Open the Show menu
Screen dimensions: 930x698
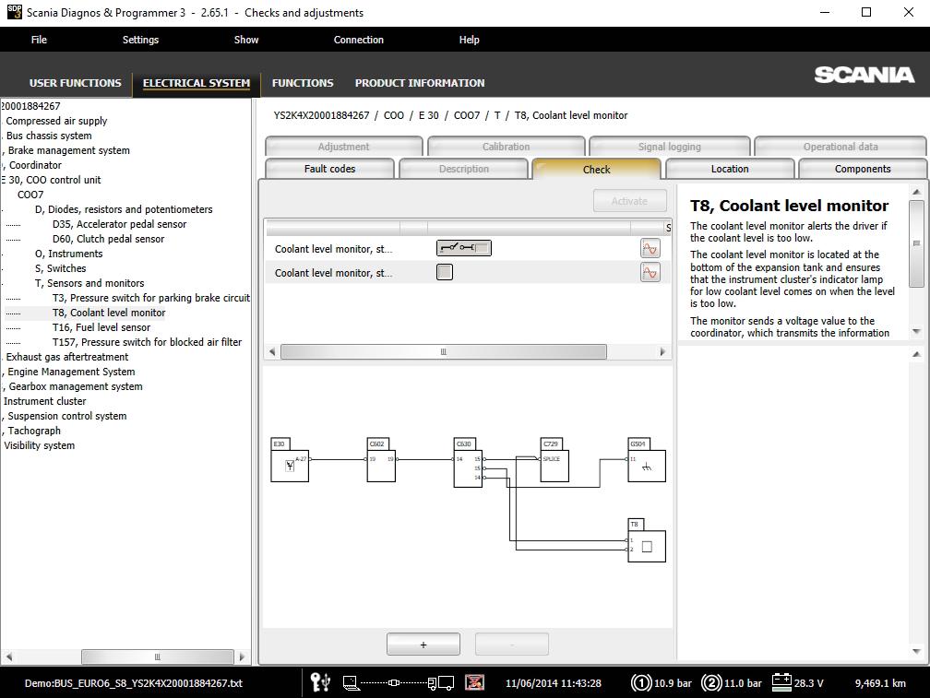pos(246,40)
